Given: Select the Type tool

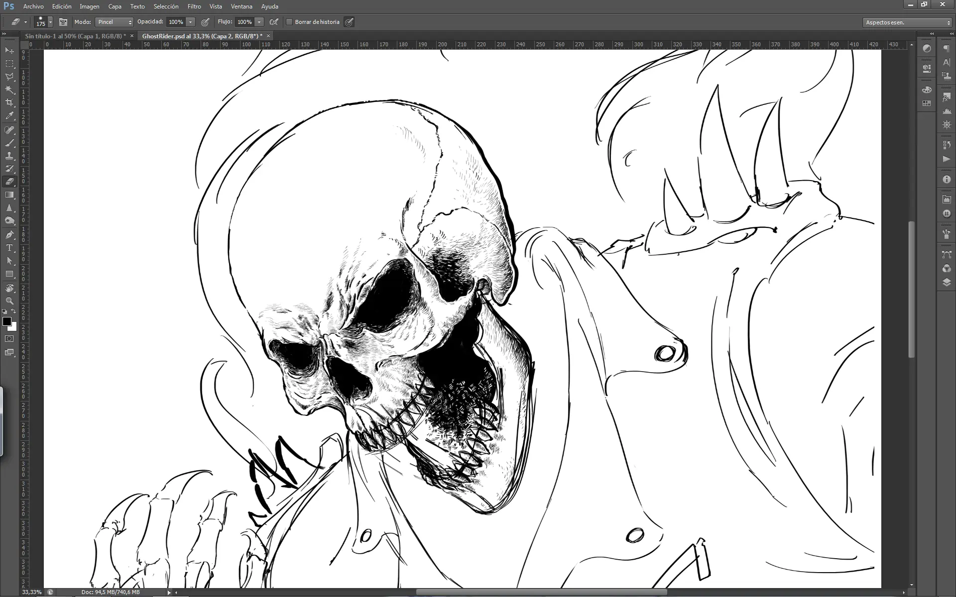Looking at the screenshot, I should point(9,247).
